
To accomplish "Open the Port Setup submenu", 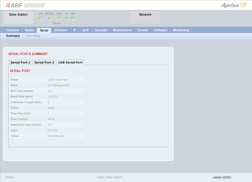I will click(x=33, y=36).
